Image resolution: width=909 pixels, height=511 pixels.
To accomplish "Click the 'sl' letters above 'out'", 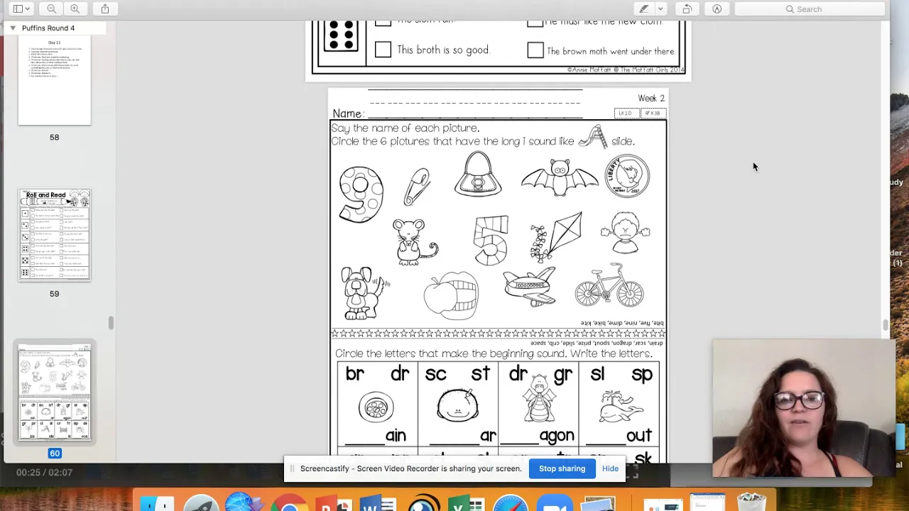I will coord(597,374).
